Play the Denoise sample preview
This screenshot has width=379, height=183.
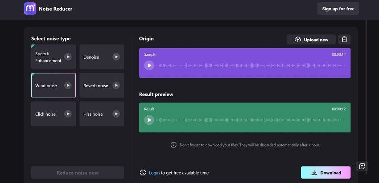click(116, 57)
